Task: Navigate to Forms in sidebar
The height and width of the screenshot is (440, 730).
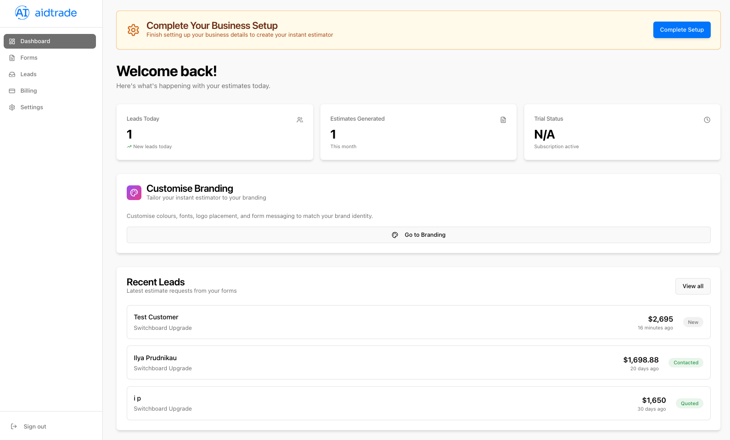Action: (29, 58)
